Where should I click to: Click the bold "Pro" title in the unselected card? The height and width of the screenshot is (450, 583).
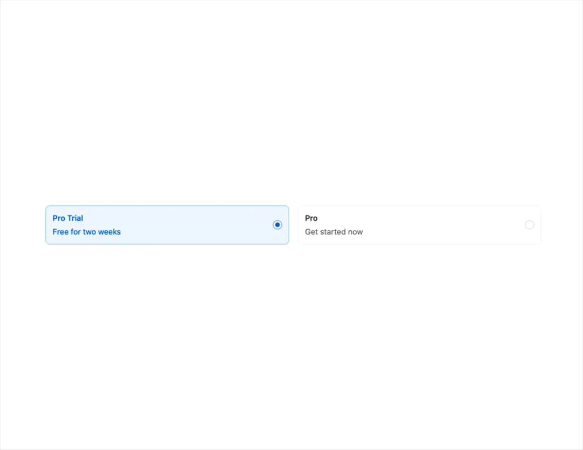pyautogui.click(x=311, y=218)
